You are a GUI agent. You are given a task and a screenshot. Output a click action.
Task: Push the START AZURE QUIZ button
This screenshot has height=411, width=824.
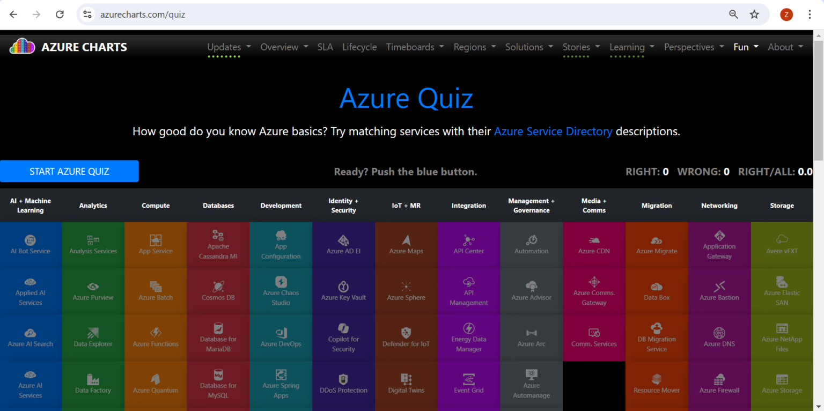pyautogui.click(x=69, y=171)
